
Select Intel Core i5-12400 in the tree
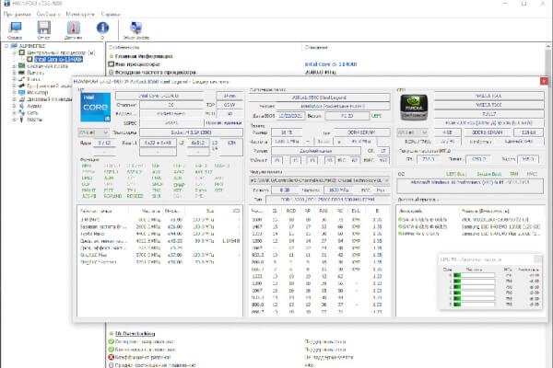[x=59, y=59]
